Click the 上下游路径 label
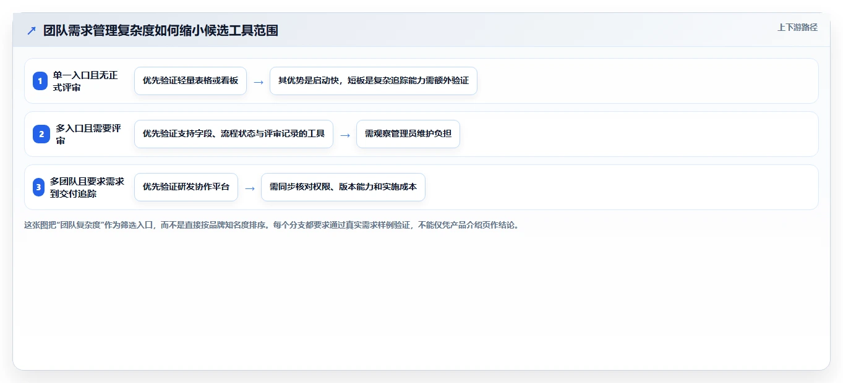This screenshot has width=843, height=383. point(797,27)
